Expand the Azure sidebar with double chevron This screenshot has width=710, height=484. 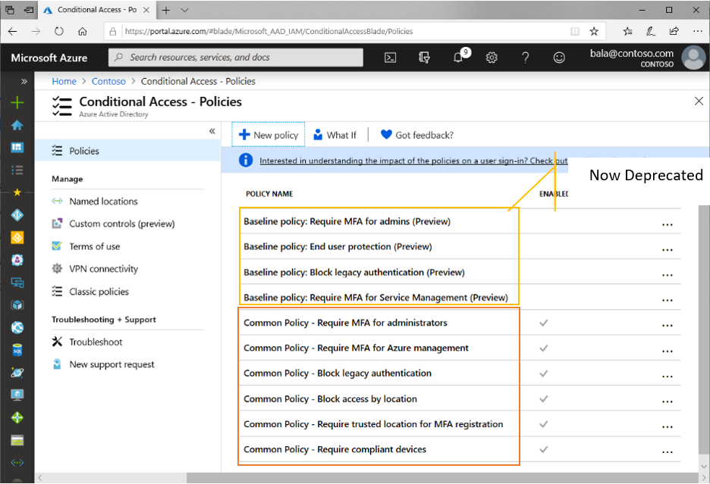(24, 81)
